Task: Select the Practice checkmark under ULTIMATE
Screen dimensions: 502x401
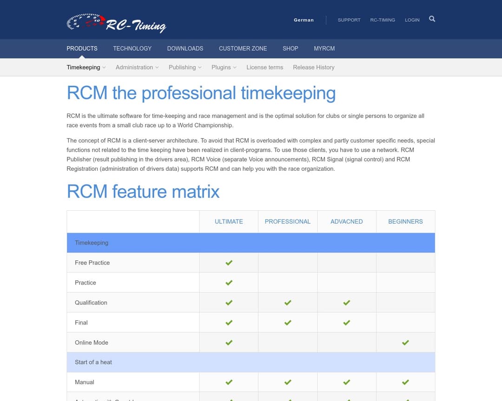Action: [x=229, y=282]
